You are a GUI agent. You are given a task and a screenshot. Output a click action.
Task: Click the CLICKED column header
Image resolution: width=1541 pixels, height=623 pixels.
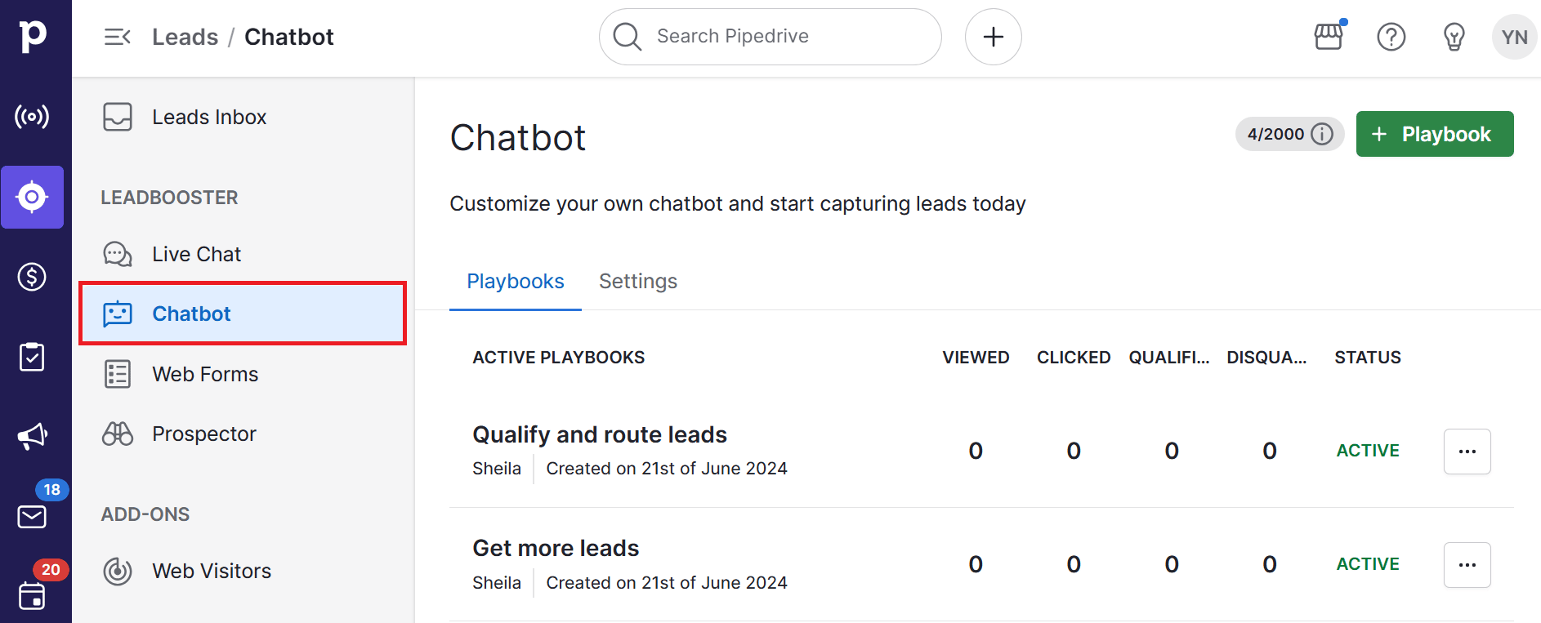(x=1074, y=358)
